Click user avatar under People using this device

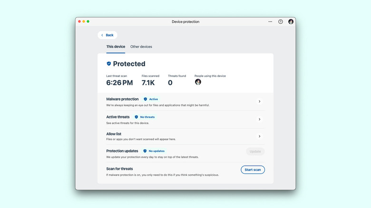tap(198, 82)
